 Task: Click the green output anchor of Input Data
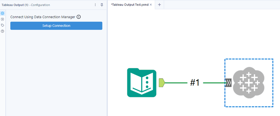[x=162, y=83]
